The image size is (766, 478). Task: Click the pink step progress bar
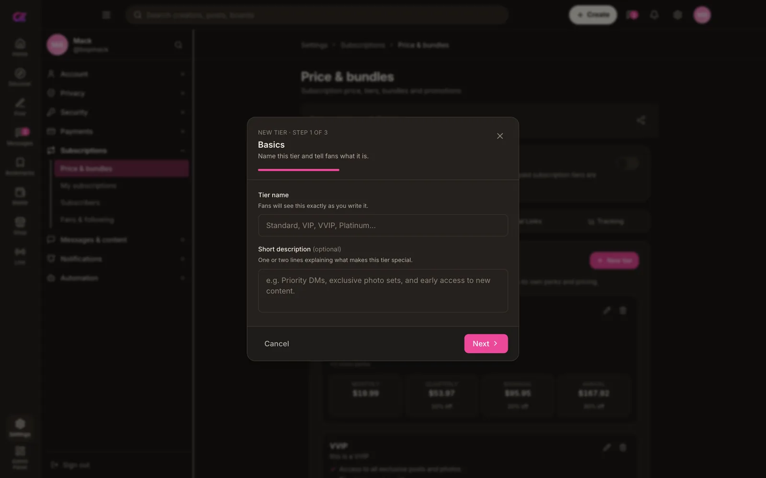(x=299, y=170)
